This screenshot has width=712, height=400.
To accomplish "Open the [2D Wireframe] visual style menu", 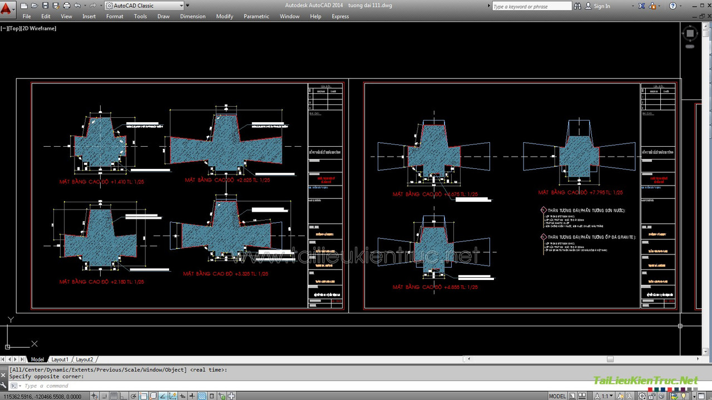I will click(x=38, y=28).
